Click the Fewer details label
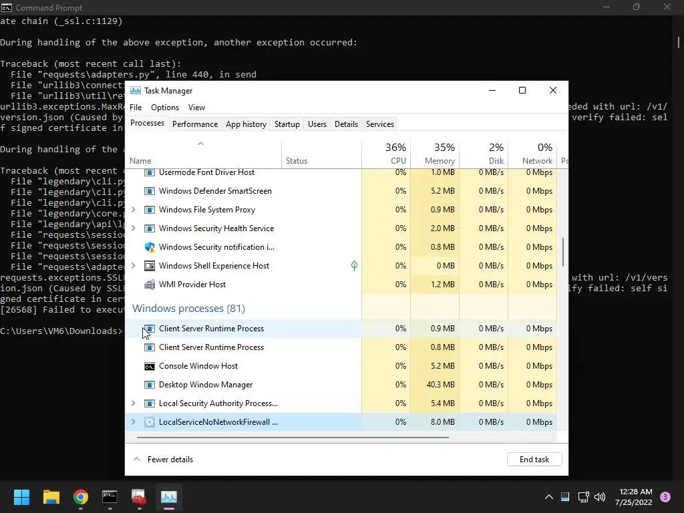 pyautogui.click(x=170, y=460)
